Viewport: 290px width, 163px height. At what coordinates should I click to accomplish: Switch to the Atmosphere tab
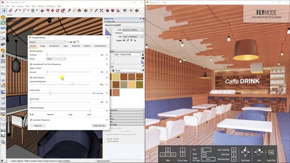(x=54, y=46)
